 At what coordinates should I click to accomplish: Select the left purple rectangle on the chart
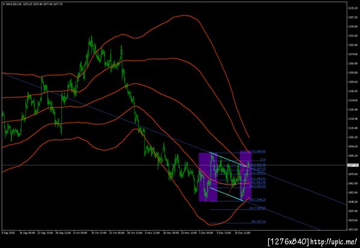(208, 177)
